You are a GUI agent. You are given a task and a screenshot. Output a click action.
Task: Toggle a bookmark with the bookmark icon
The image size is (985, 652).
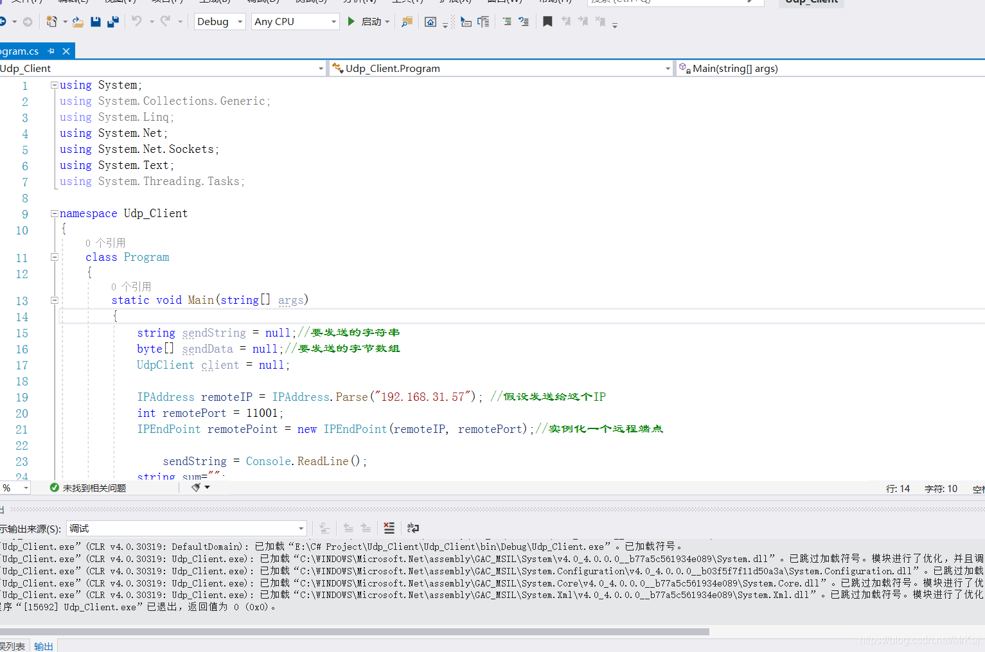[547, 22]
